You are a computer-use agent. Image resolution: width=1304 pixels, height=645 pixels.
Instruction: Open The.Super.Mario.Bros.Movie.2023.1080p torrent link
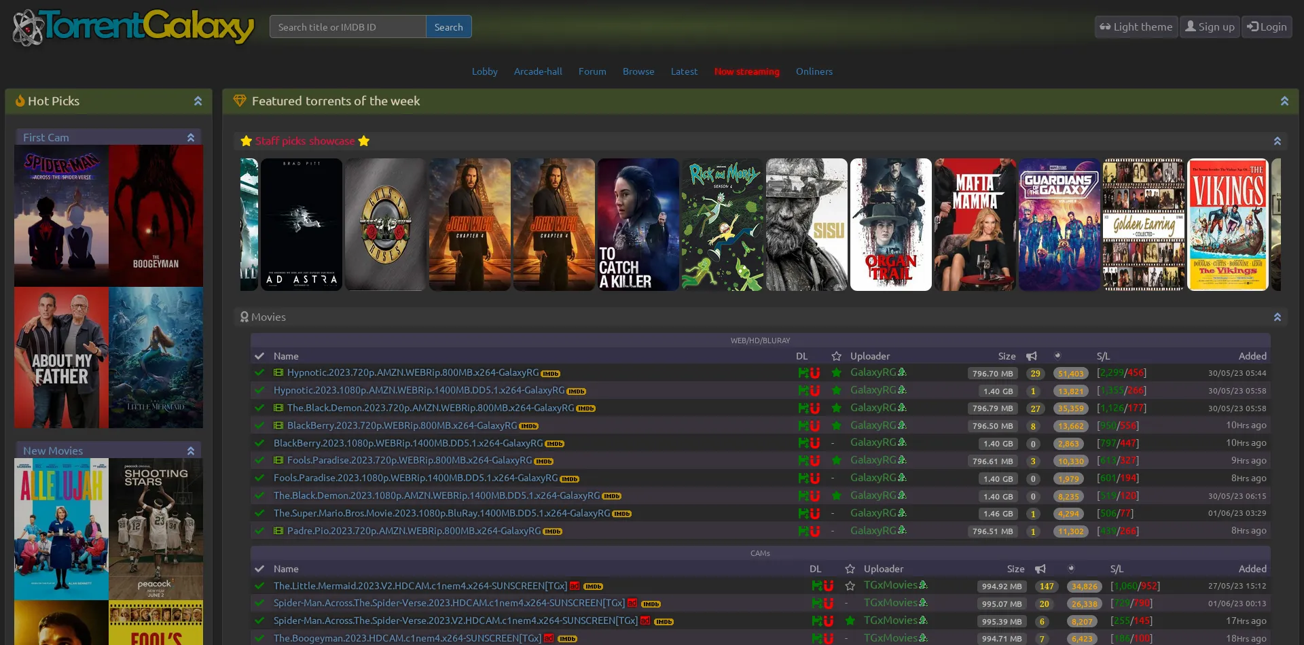tap(441, 513)
